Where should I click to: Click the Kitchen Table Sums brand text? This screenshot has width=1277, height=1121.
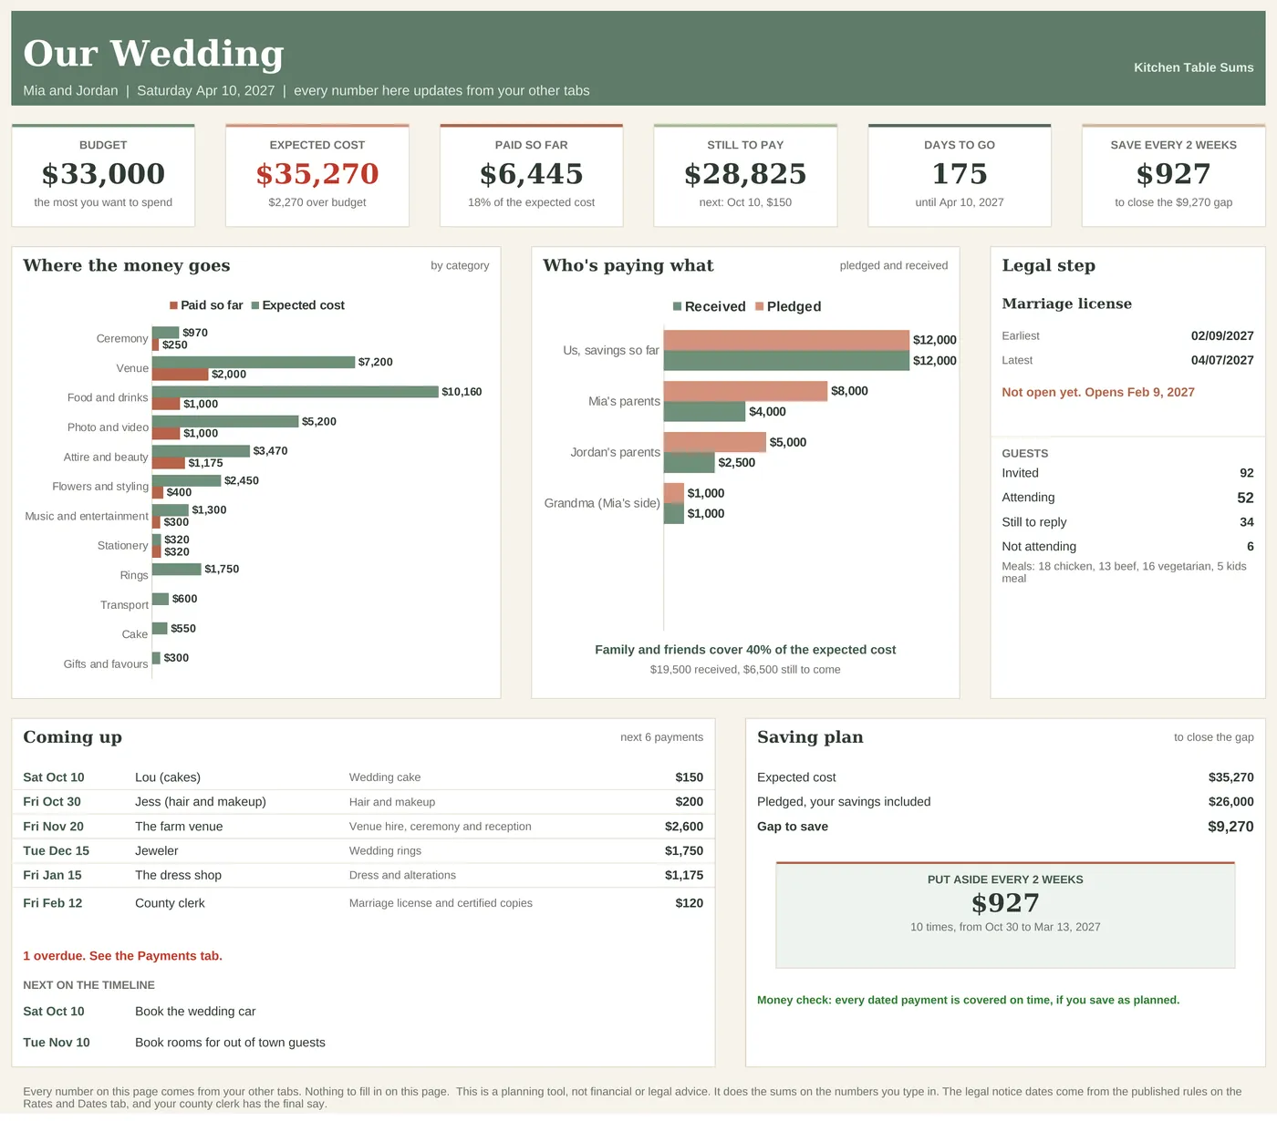pos(1193,67)
